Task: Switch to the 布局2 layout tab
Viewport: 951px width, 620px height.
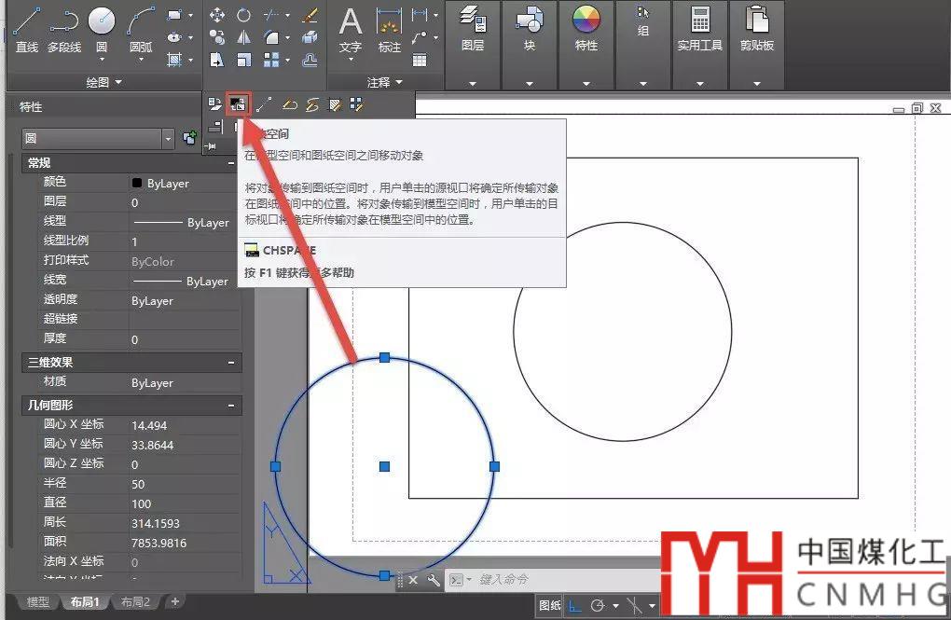Action: [135, 602]
